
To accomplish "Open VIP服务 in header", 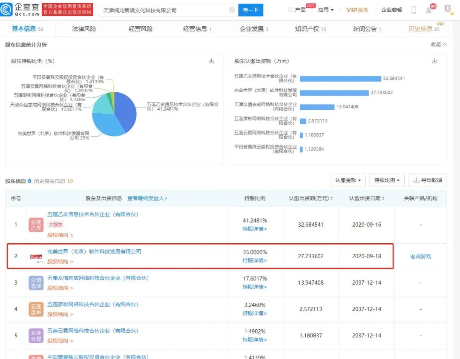I will [357, 10].
